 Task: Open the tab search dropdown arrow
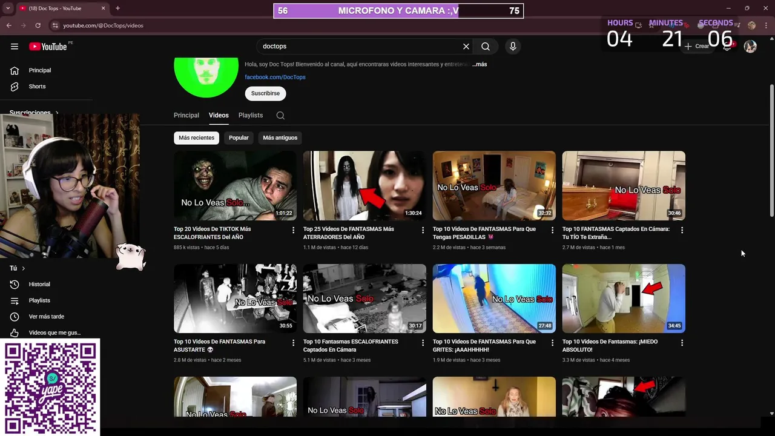click(x=7, y=8)
